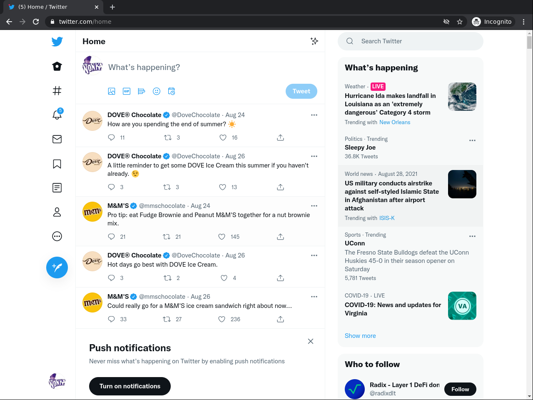This screenshot has height=400, width=533.
Task: Bookmark this page with the star icon
Action: point(460,22)
